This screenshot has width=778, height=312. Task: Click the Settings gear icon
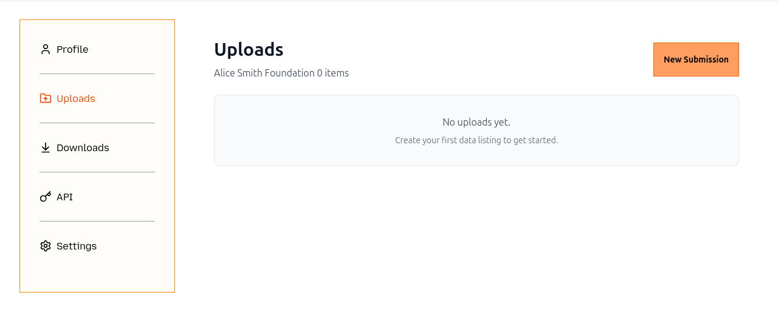[46, 246]
